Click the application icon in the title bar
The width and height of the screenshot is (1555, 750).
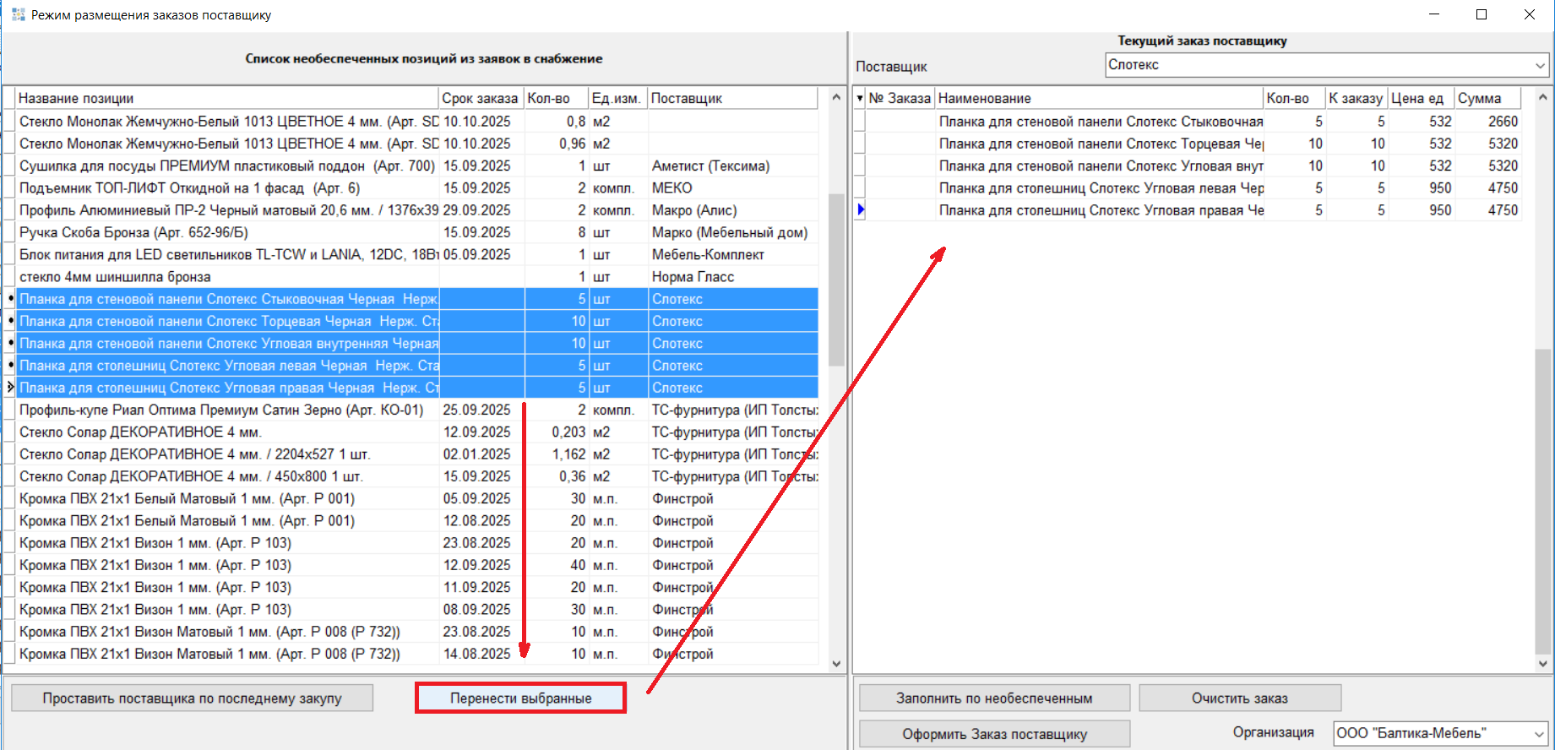(18, 14)
